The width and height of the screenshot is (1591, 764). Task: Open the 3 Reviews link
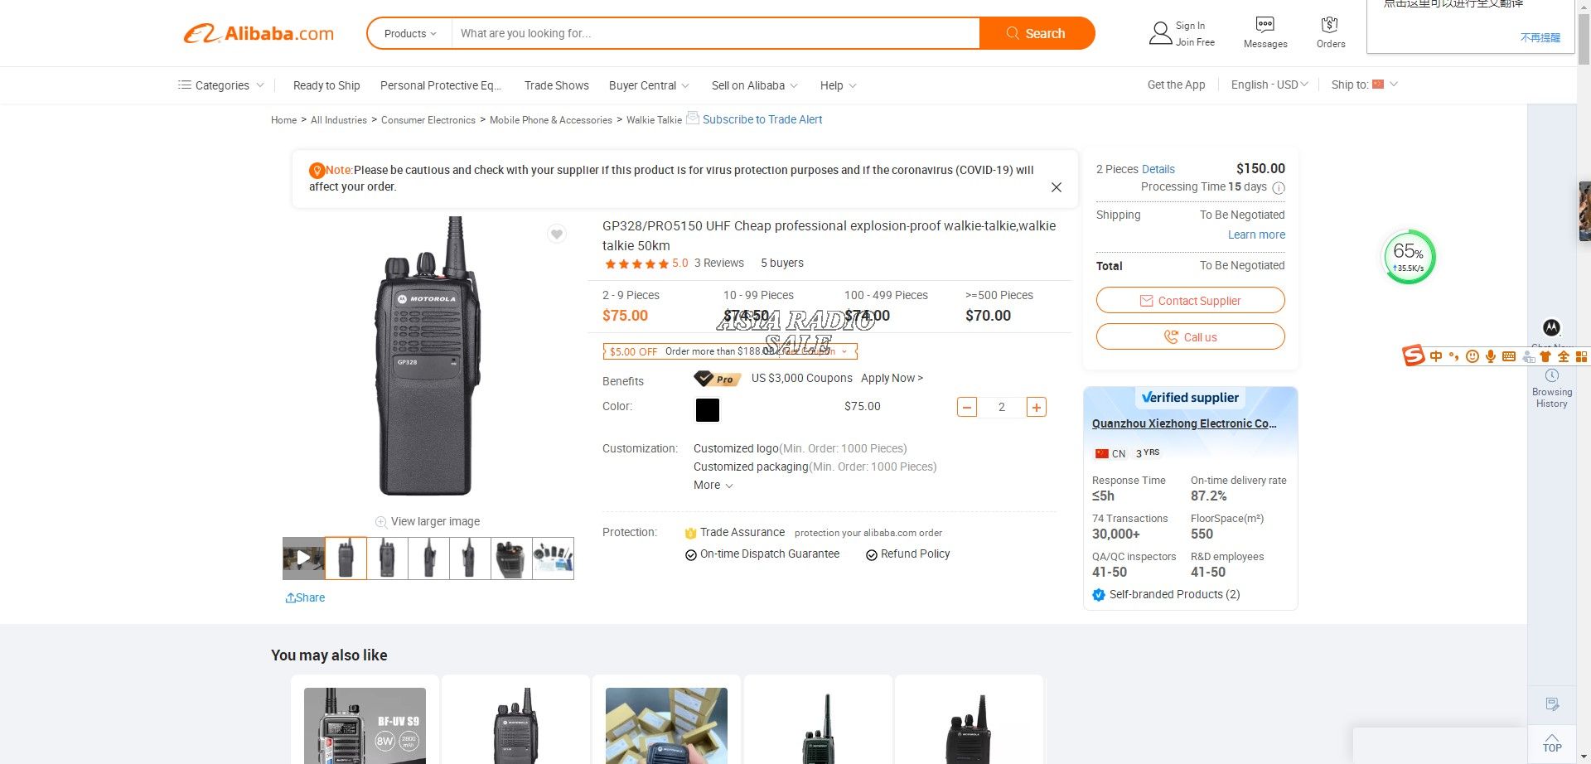point(719,264)
